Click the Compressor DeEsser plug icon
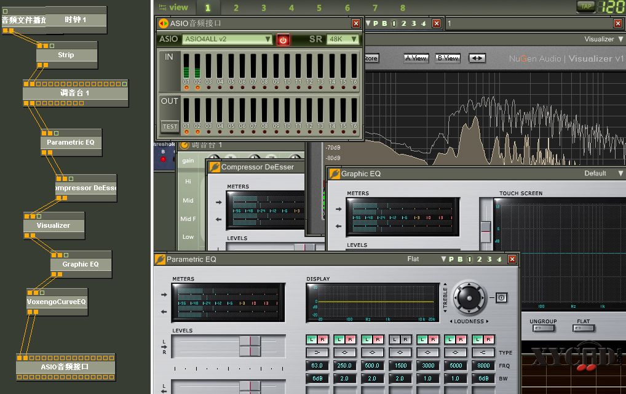Viewport: 626px width, 394px height. tap(215, 167)
